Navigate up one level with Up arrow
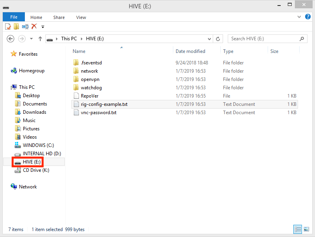 (x=40, y=39)
